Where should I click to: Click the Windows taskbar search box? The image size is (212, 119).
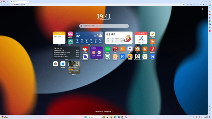pos(97,117)
